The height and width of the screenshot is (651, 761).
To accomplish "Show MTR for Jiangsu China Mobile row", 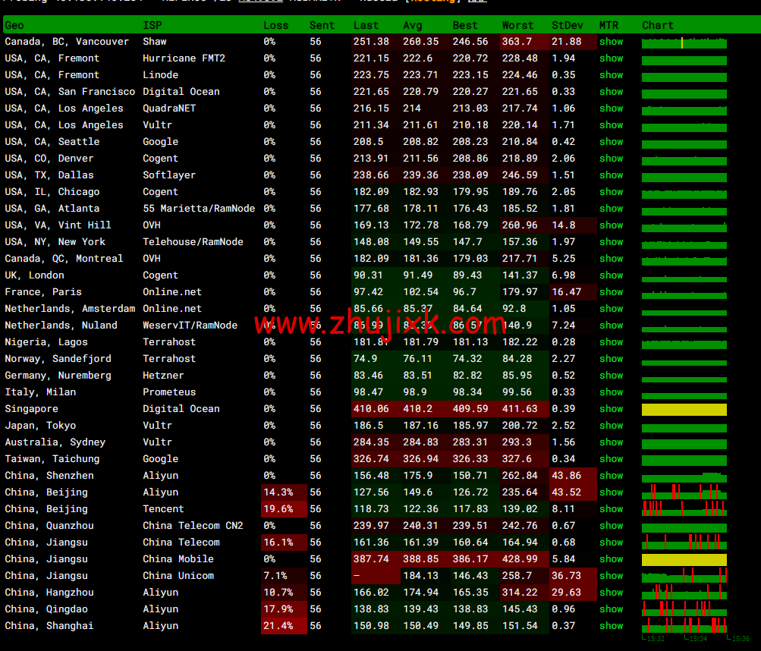I will 611,559.
